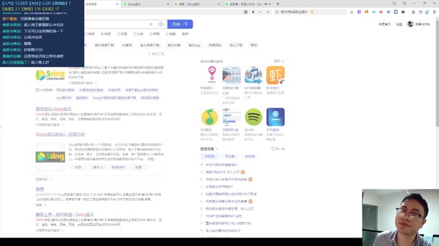Open the MP3转换器 app icon
This screenshot has height=246, width=439.
pyautogui.click(x=254, y=75)
